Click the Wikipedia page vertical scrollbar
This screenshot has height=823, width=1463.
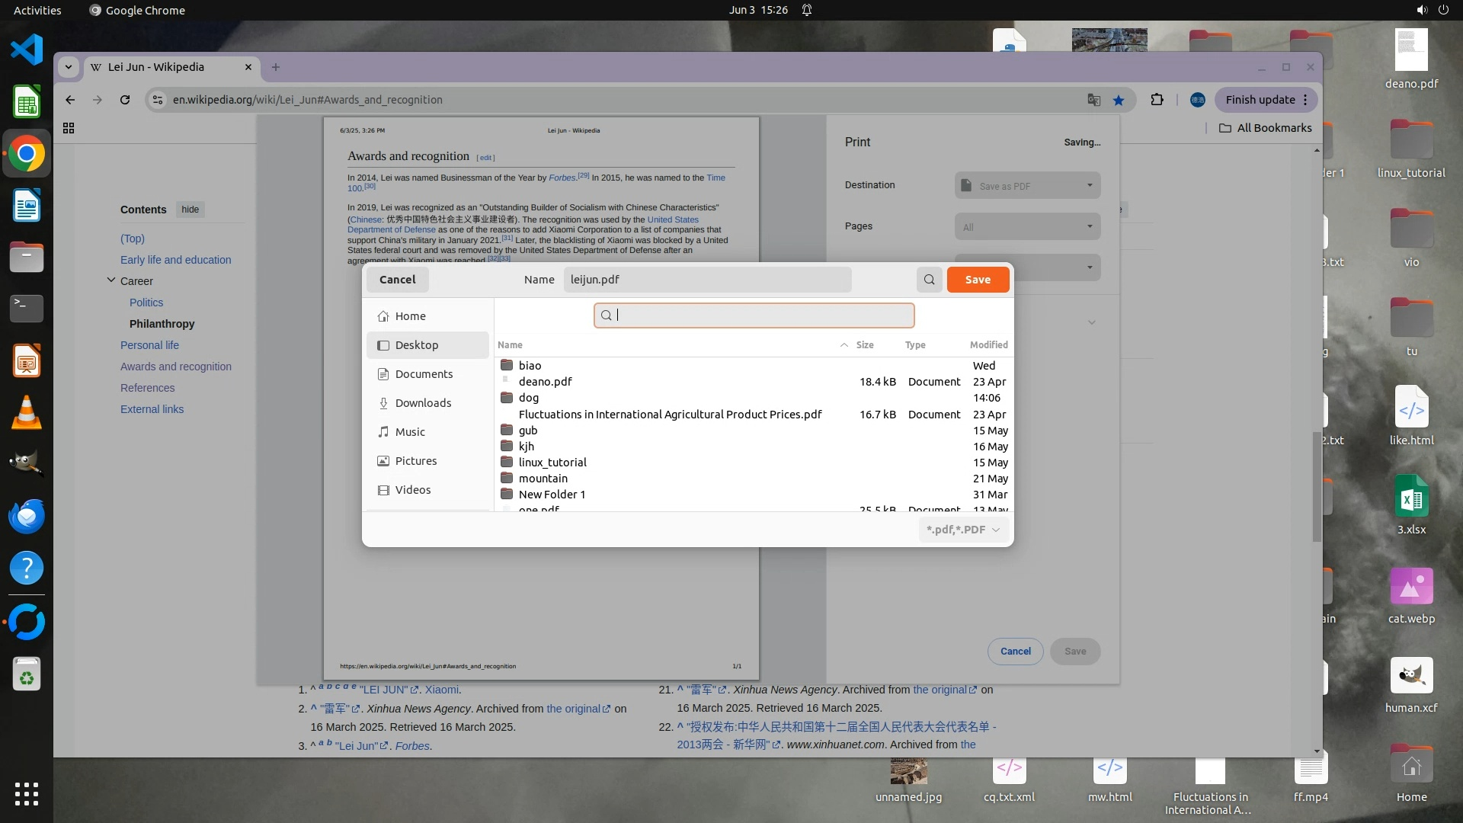1317,486
